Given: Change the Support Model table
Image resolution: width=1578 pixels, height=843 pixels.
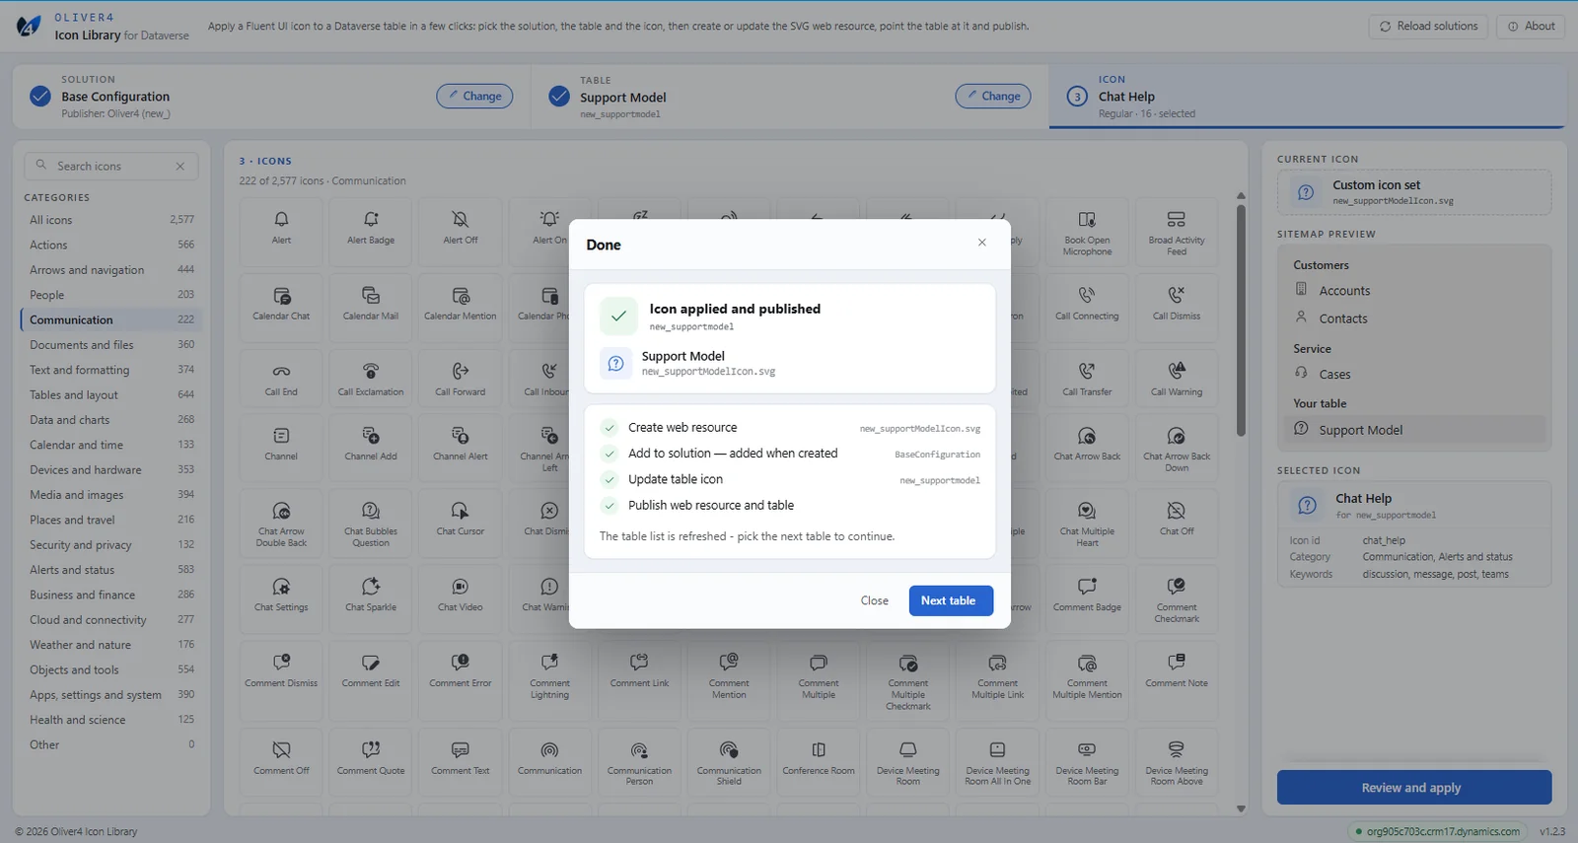Looking at the screenshot, I should pyautogui.click(x=993, y=96).
